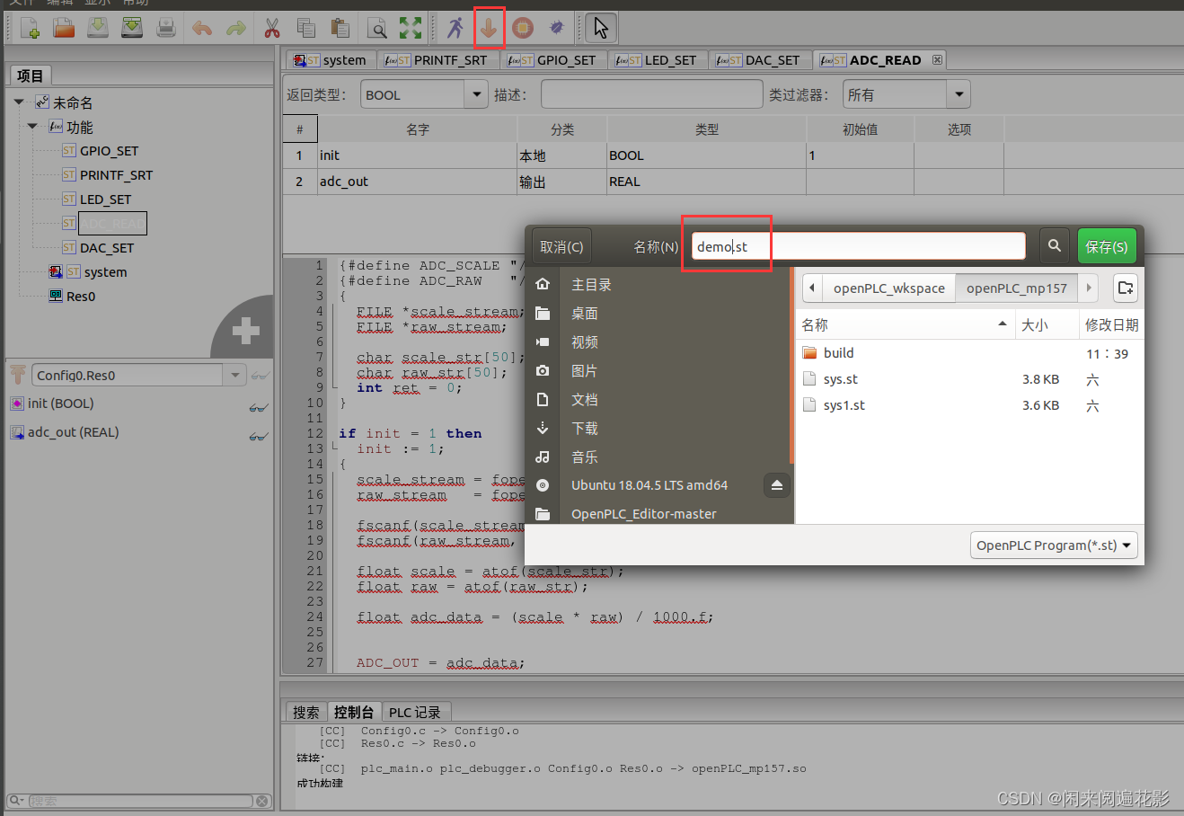Open search via the magnifier toolbar icon
This screenshot has width=1184, height=816.
pyautogui.click(x=377, y=28)
